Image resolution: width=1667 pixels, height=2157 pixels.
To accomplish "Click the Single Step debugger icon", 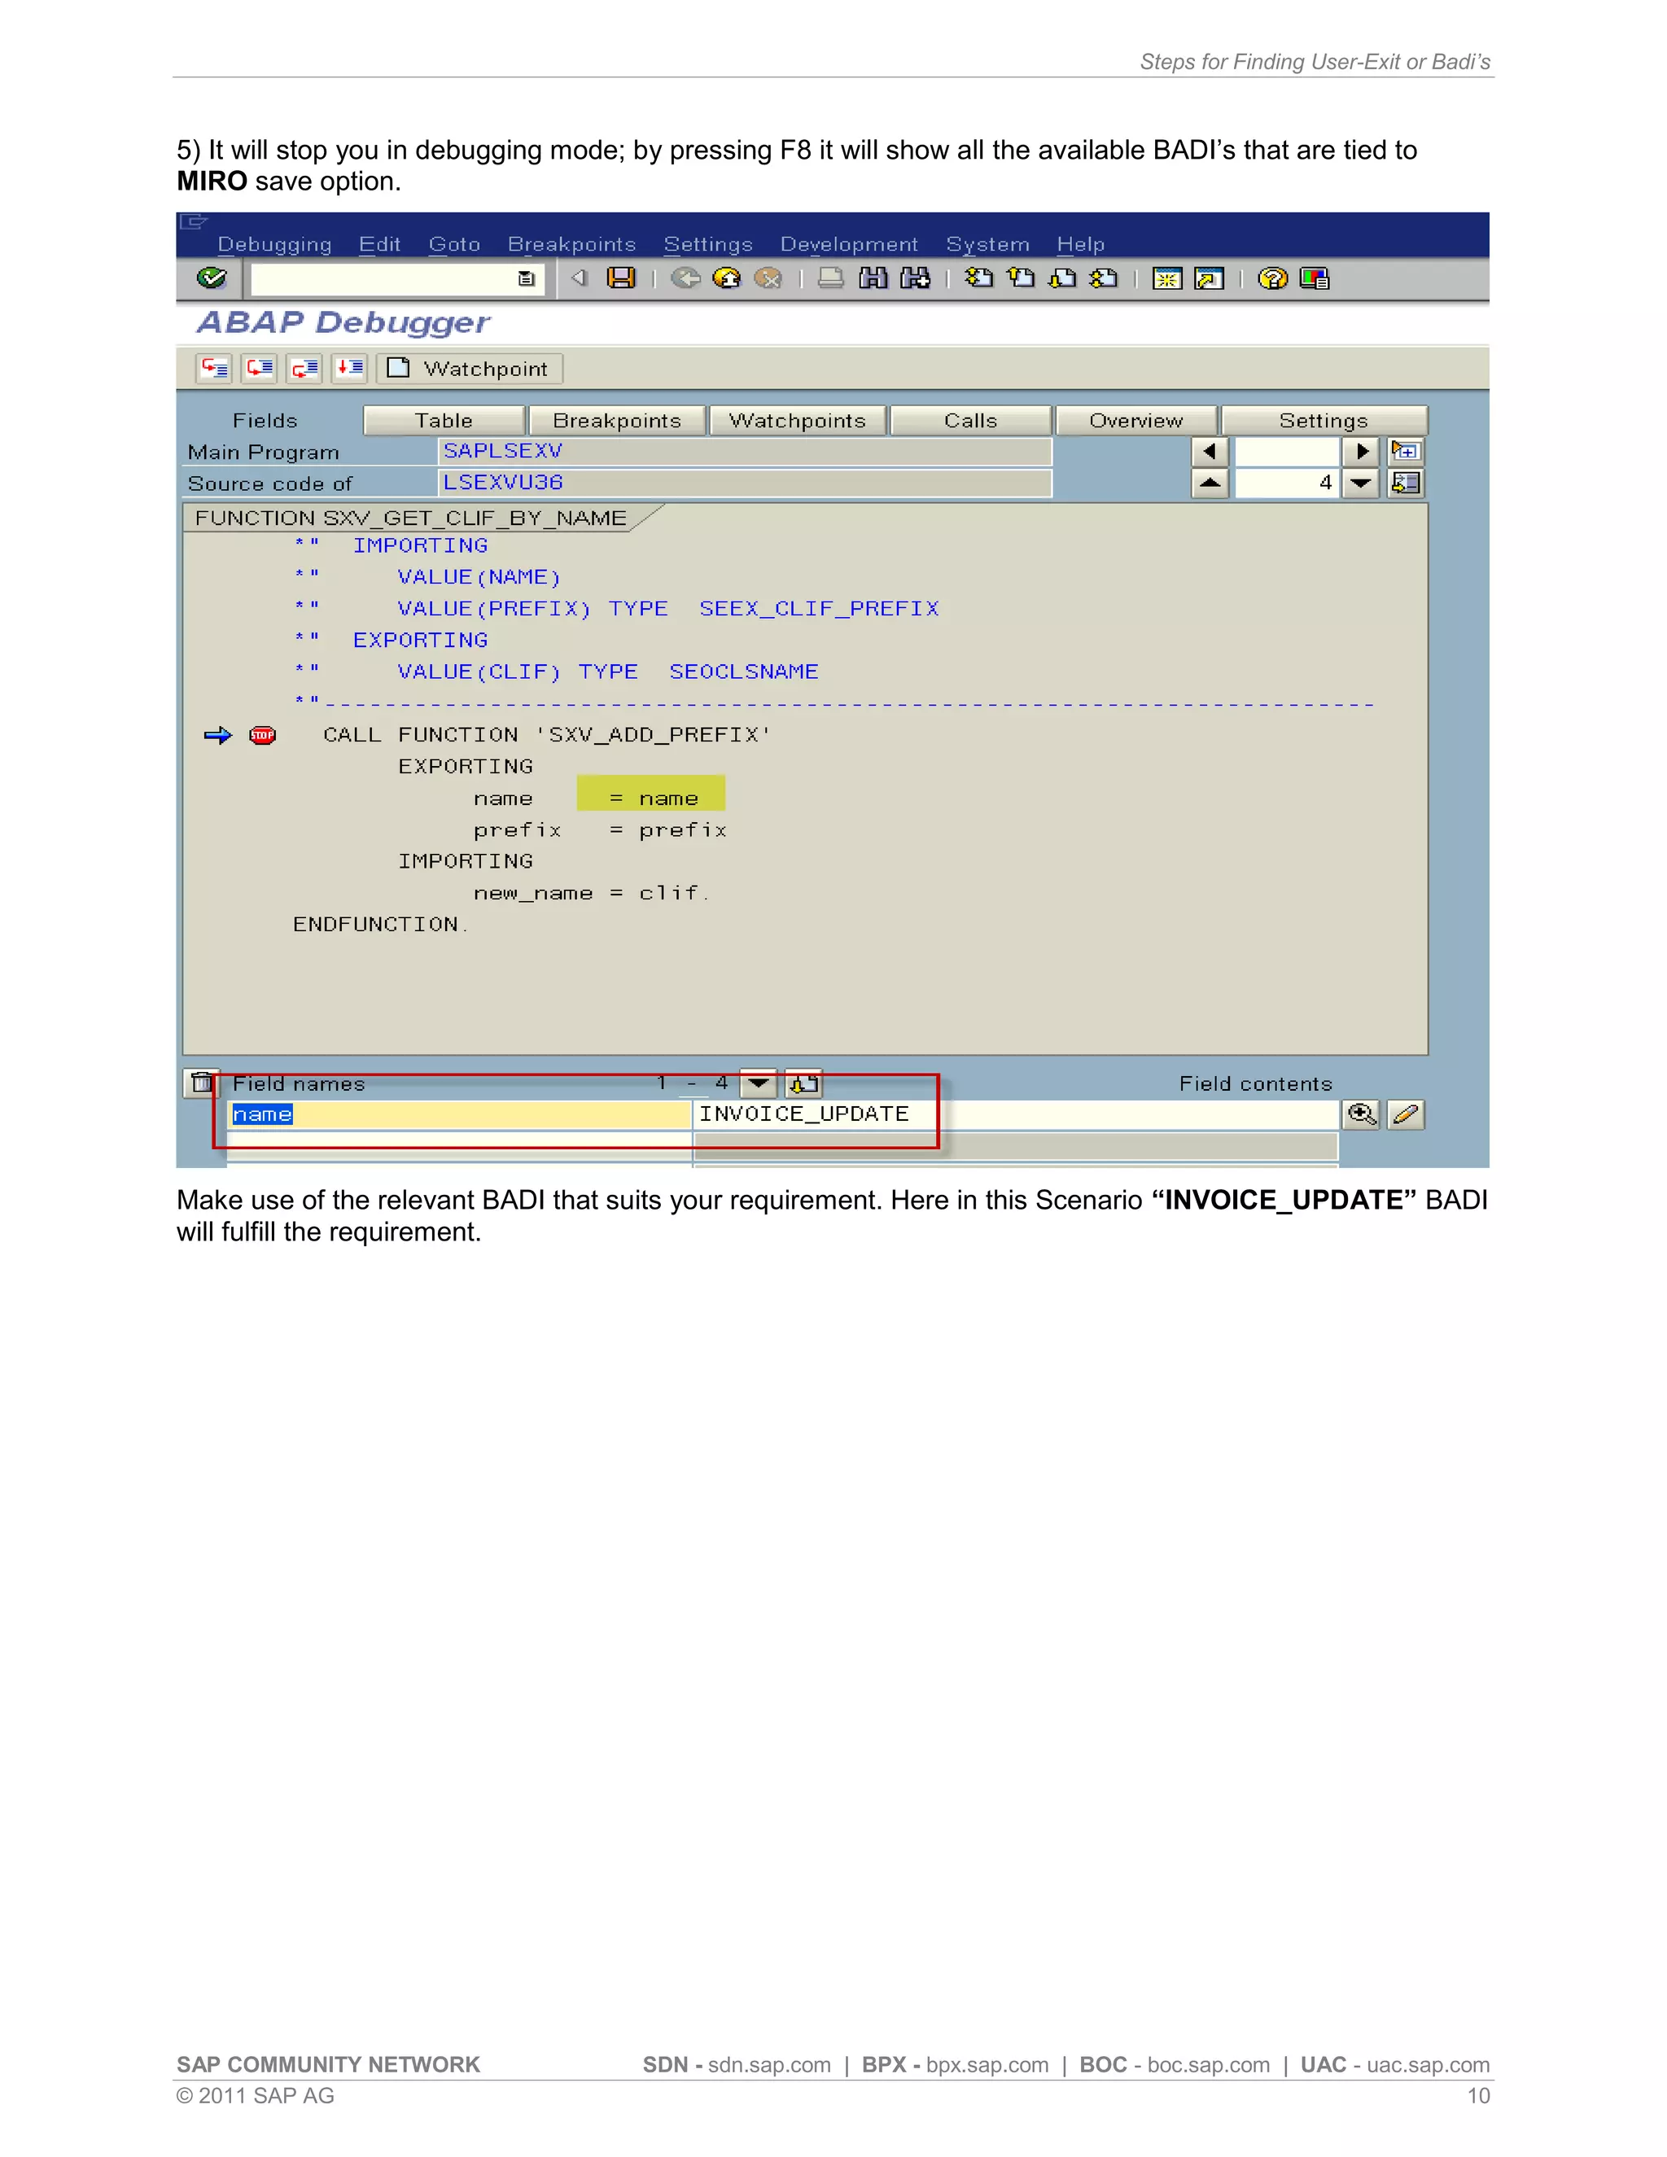I will click(x=214, y=369).
